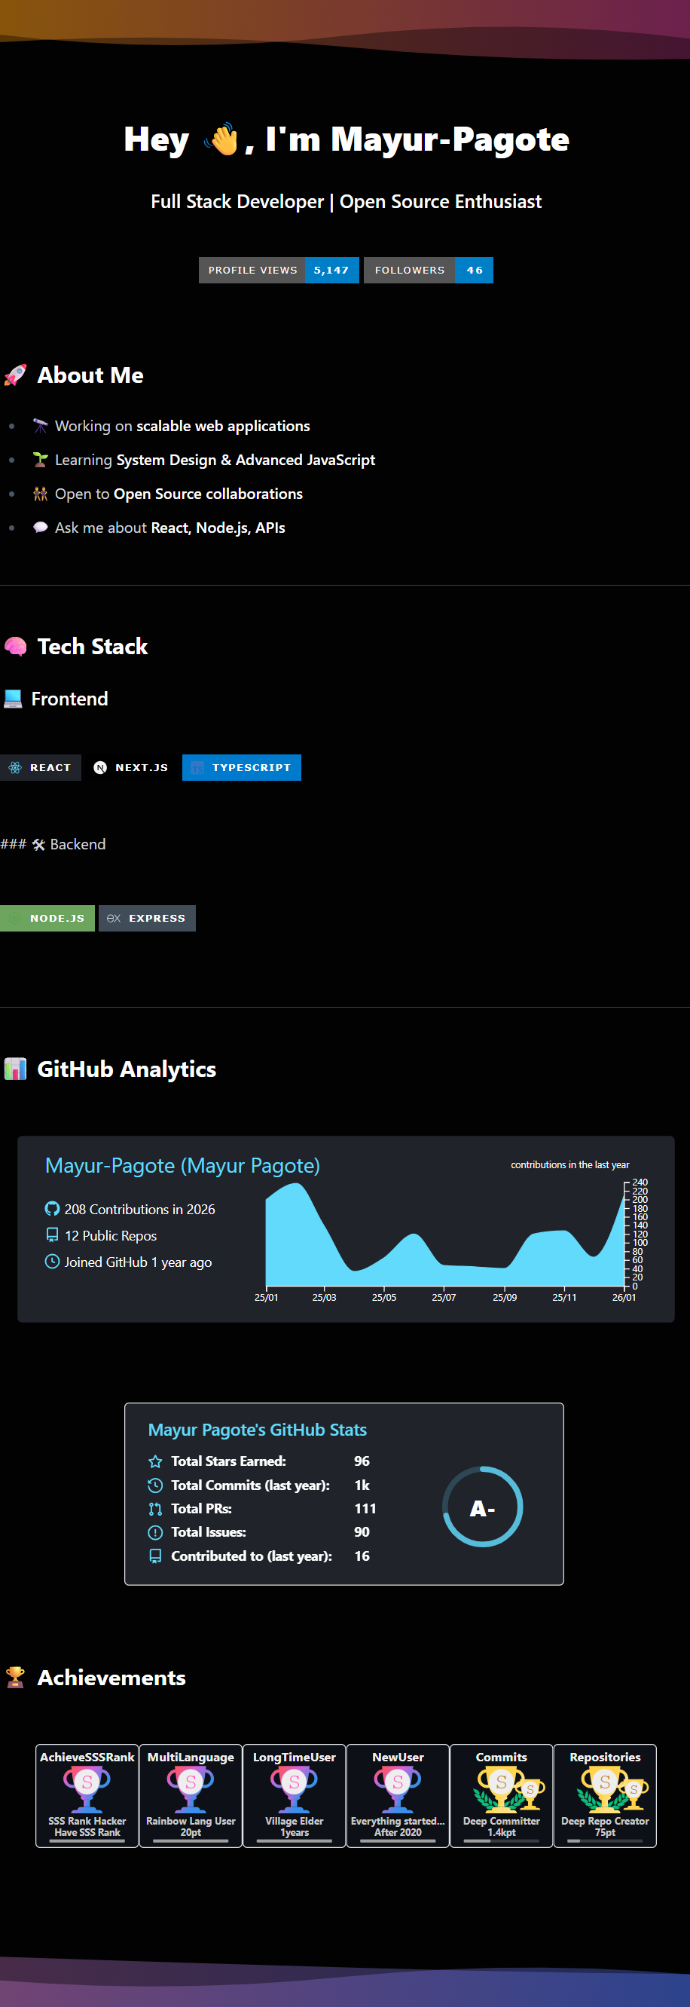This screenshot has height=2007, width=690.
Task: Click the '### Backend' heading text
Action: (x=53, y=845)
